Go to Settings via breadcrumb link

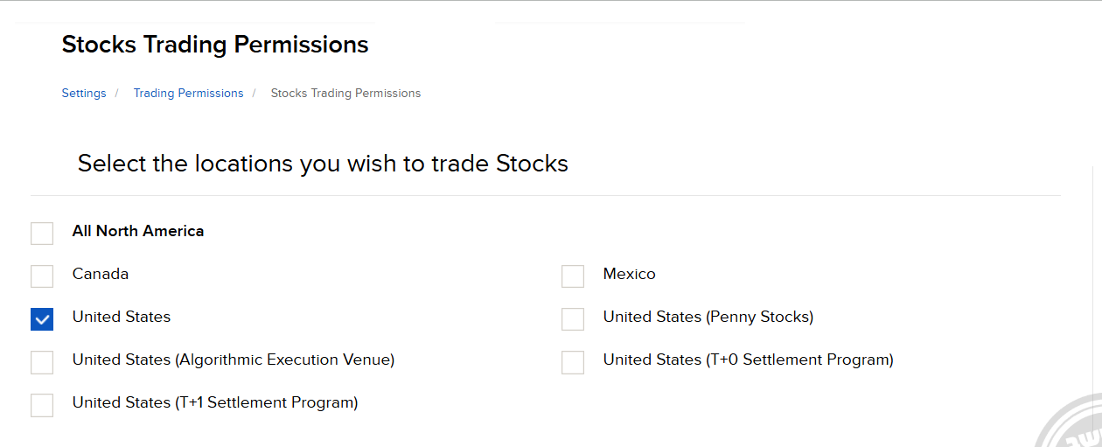tap(84, 94)
